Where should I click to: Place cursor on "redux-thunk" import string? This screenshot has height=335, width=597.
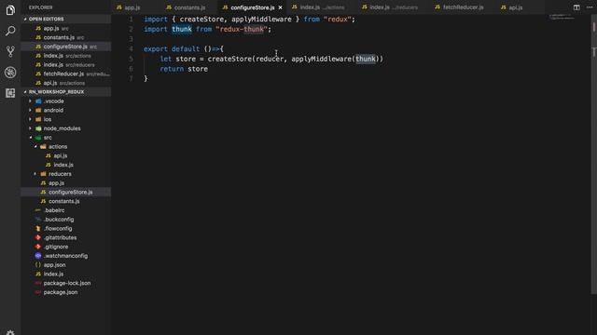[x=241, y=29]
